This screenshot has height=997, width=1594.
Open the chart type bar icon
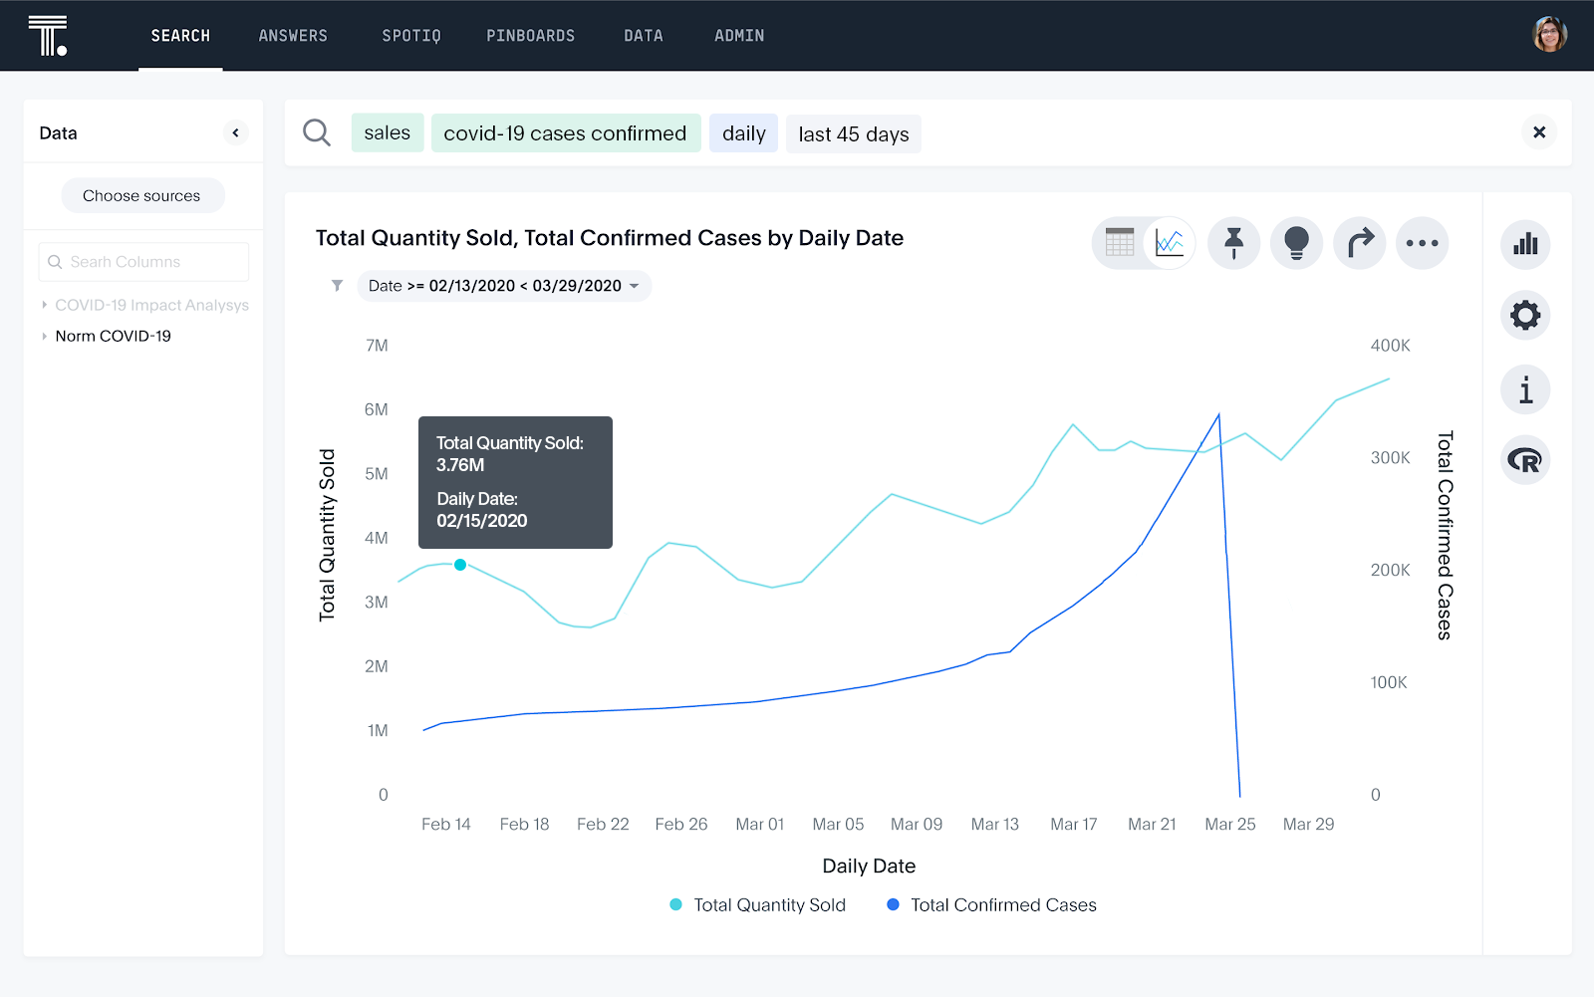tap(1525, 244)
